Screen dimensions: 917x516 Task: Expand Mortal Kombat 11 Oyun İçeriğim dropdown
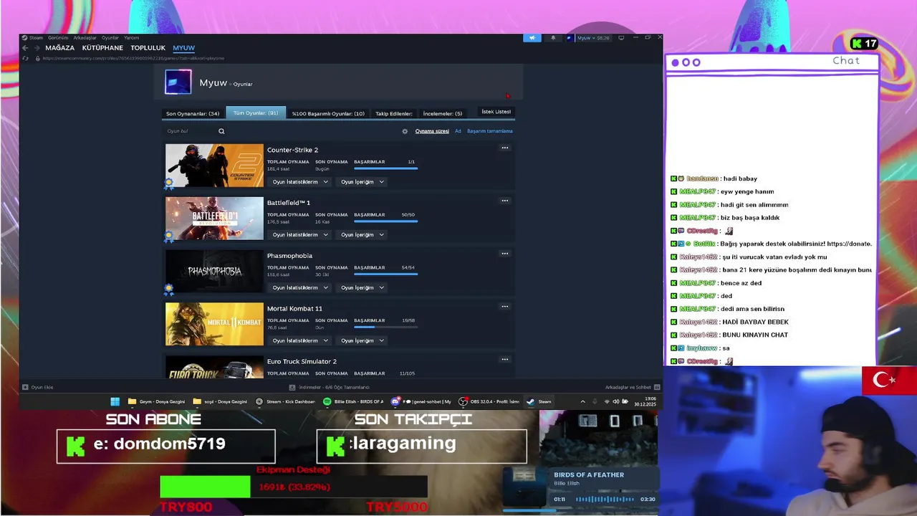coord(363,341)
